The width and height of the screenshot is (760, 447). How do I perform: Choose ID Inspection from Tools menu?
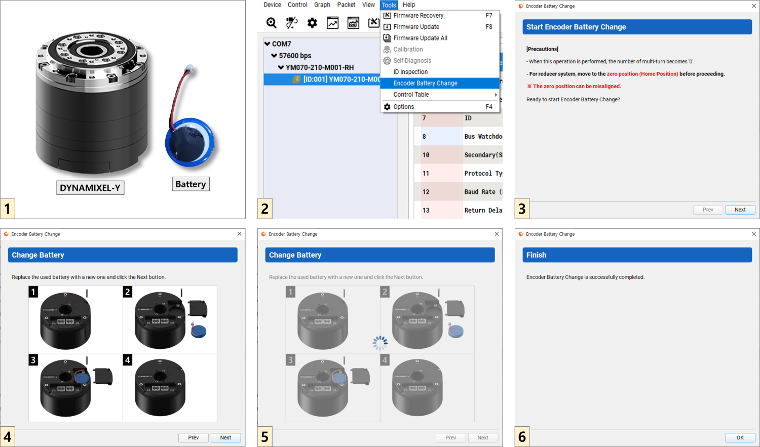440,72
